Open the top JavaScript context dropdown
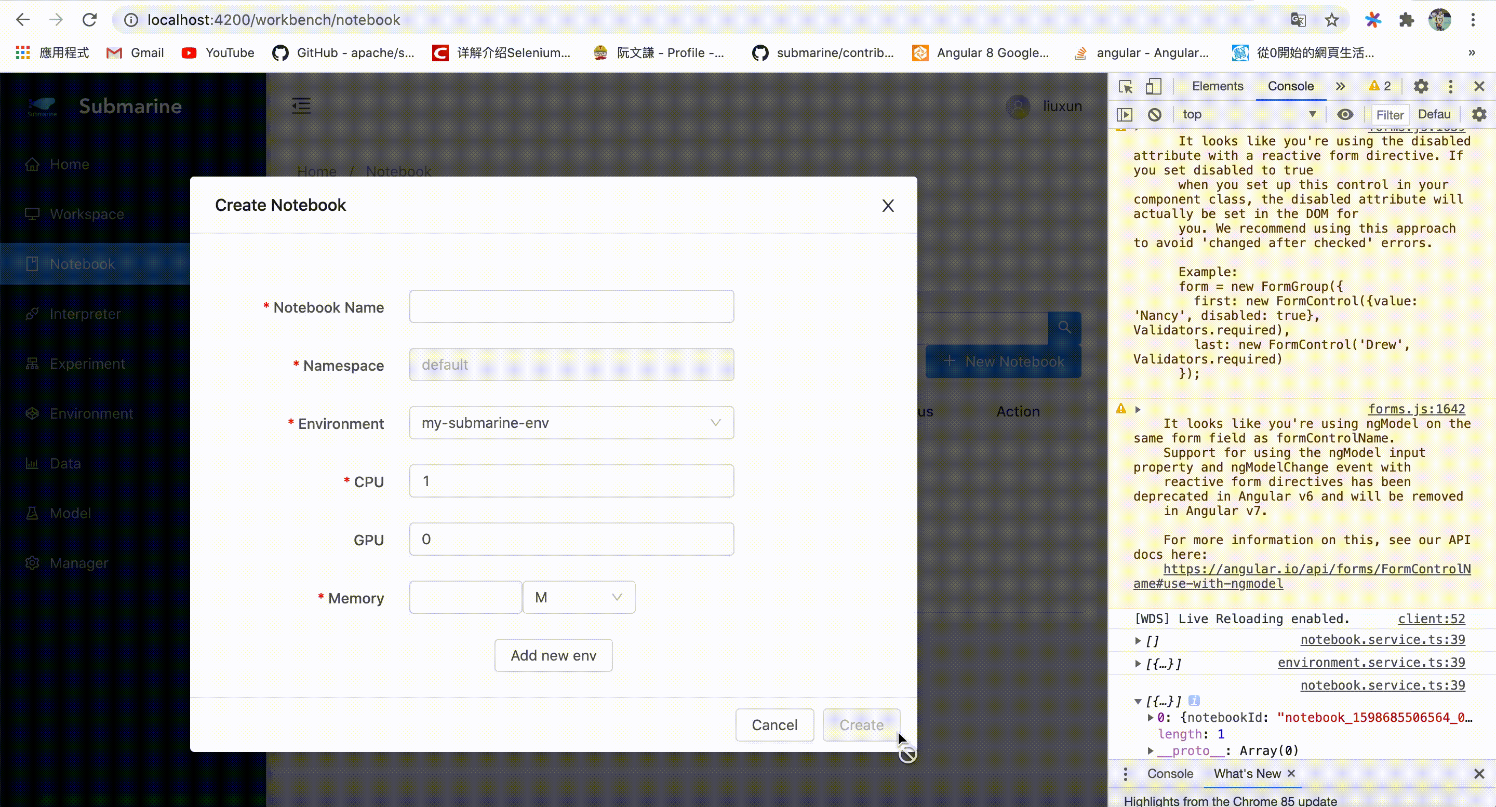The width and height of the screenshot is (1496, 807). [x=1249, y=114]
